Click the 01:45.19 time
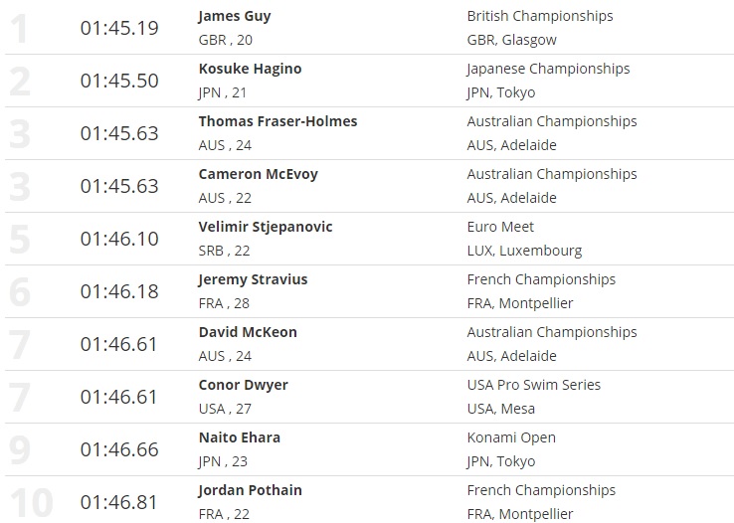734x523 pixels. coord(119,28)
